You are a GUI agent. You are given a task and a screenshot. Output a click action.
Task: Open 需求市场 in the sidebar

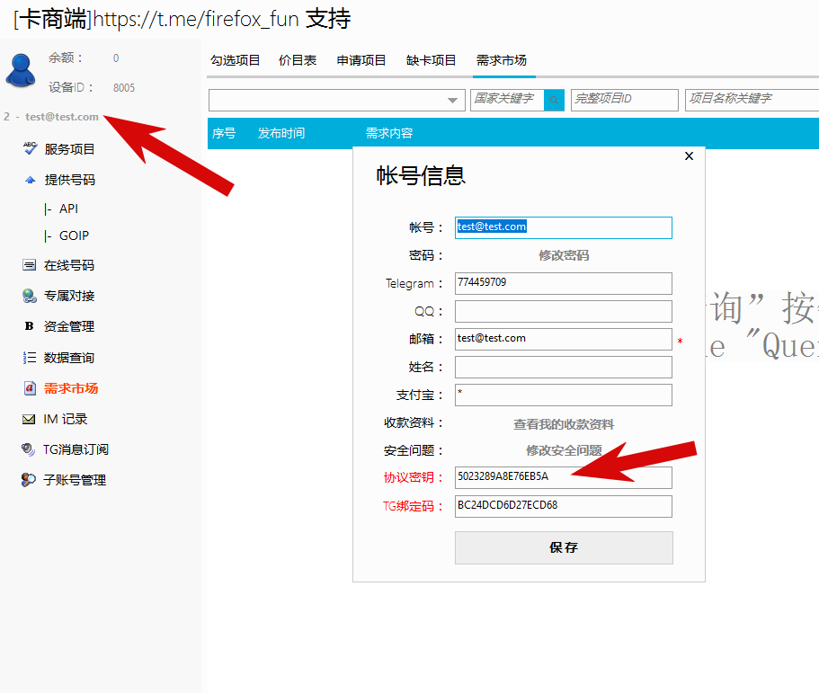(x=71, y=388)
